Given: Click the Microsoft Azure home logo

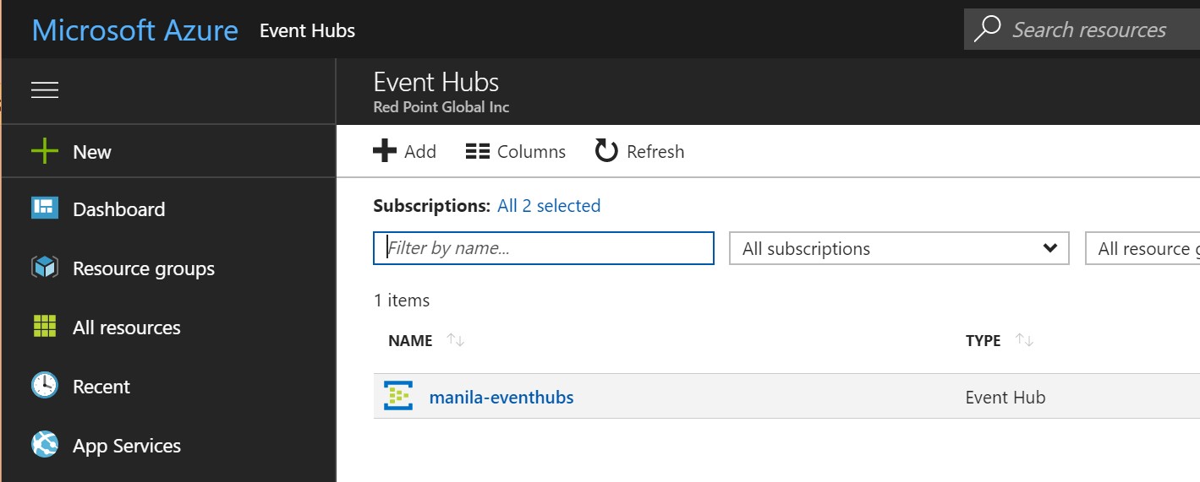Looking at the screenshot, I should (x=135, y=30).
